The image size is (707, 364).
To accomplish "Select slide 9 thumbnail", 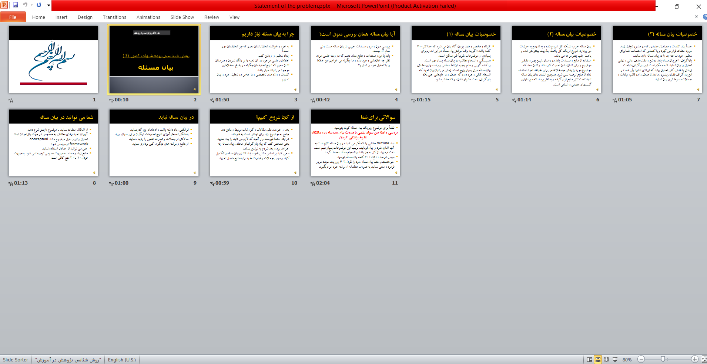I will point(154,142).
